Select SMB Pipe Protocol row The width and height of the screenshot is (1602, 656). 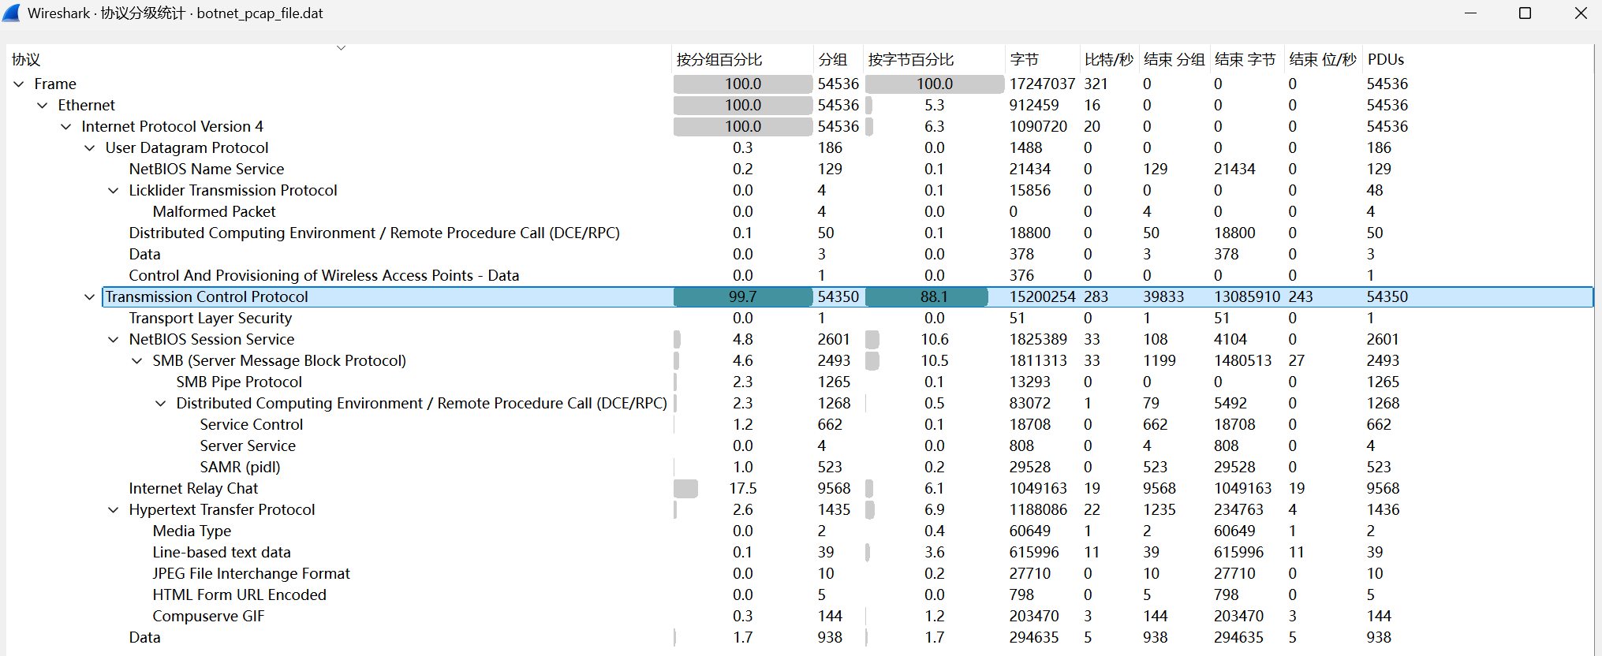click(x=801, y=382)
